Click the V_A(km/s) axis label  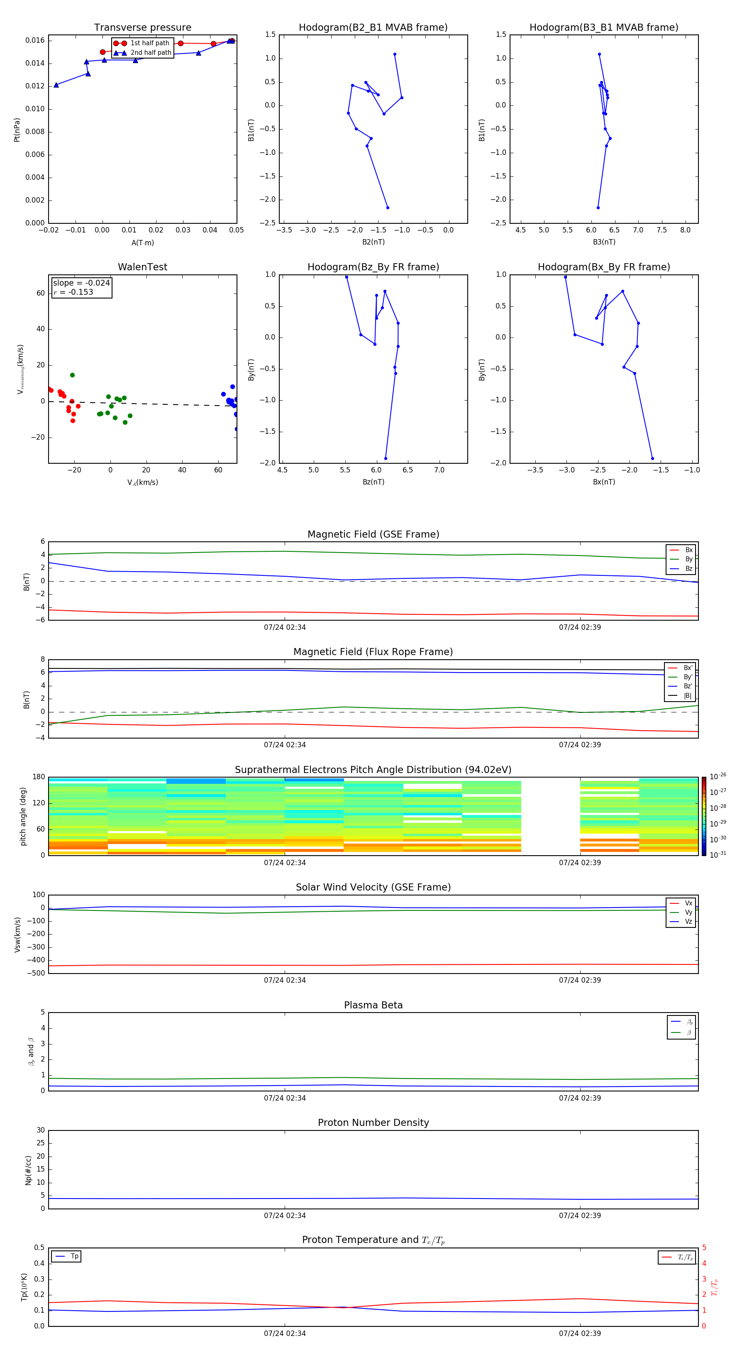pyautogui.click(x=142, y=483)
